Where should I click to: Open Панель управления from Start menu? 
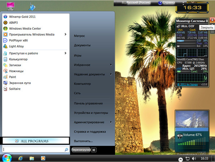click(88, 103)
